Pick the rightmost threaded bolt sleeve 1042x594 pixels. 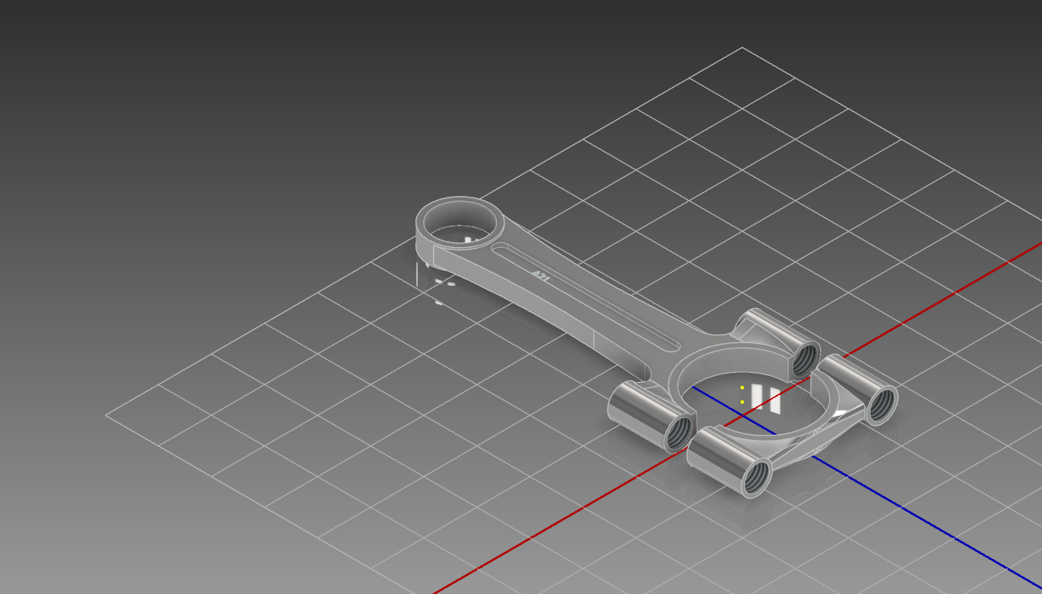tap(858, 389)
